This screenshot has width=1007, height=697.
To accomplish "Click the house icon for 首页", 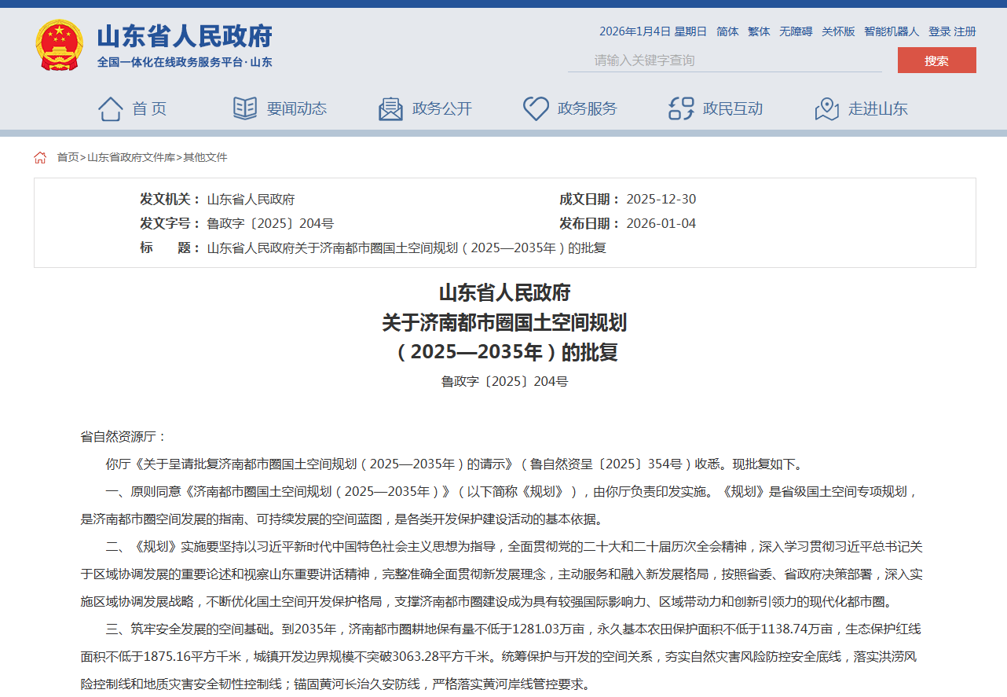I will 110,108.
